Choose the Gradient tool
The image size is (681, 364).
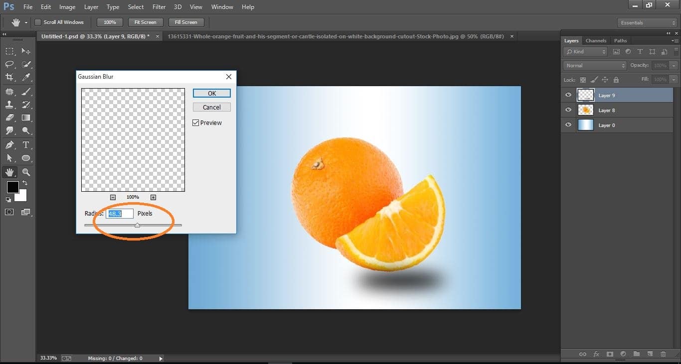click(x=26, y=118)
